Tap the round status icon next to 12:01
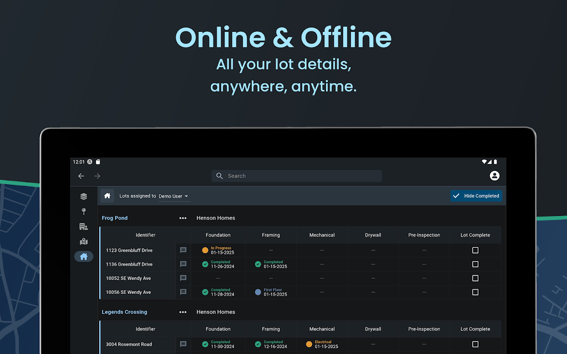The height and width of the screenshot is (354, 567). click(x=90, y=162)
